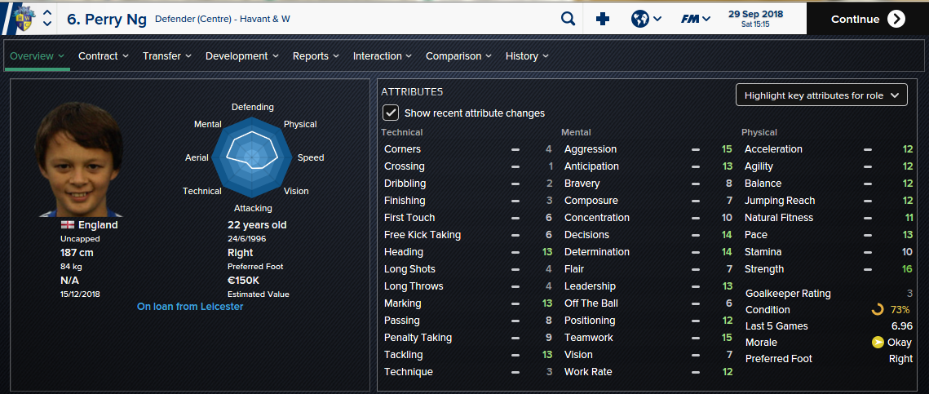Click the Condition circular progress icon

coord(877,309)
